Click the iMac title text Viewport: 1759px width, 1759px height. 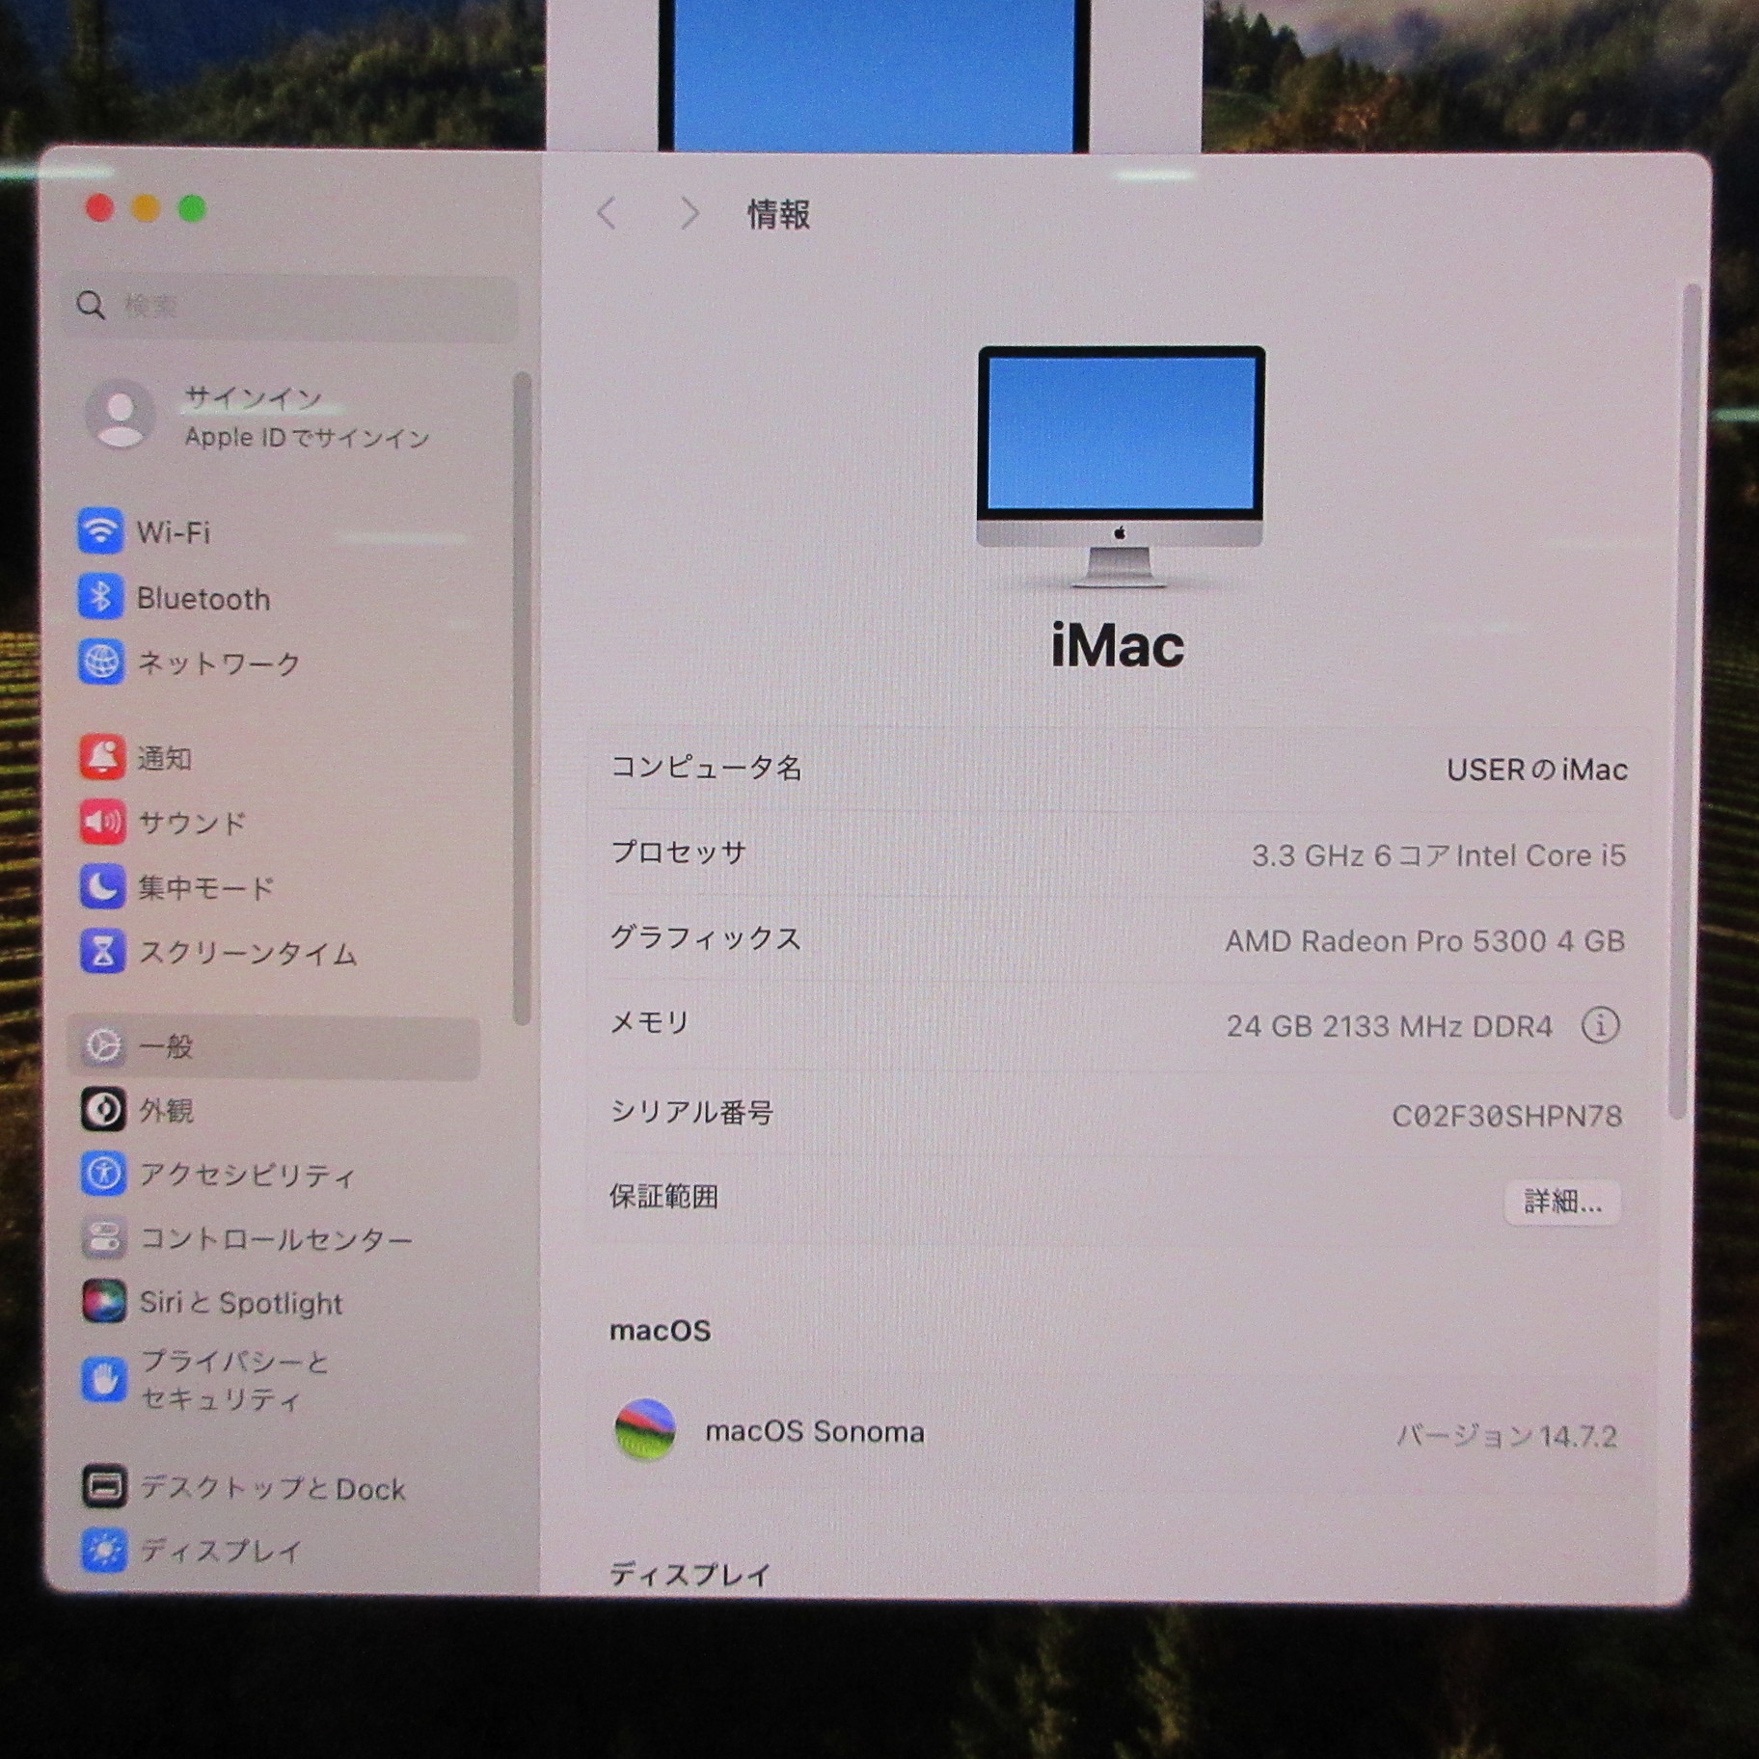1117,645
